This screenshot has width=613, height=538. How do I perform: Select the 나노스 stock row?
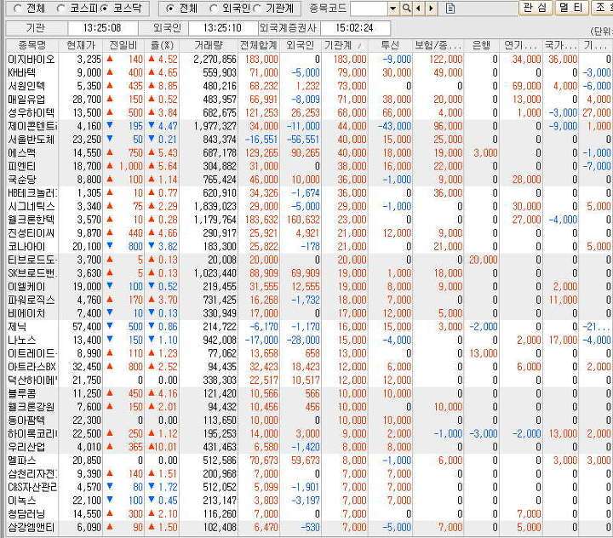309,341
